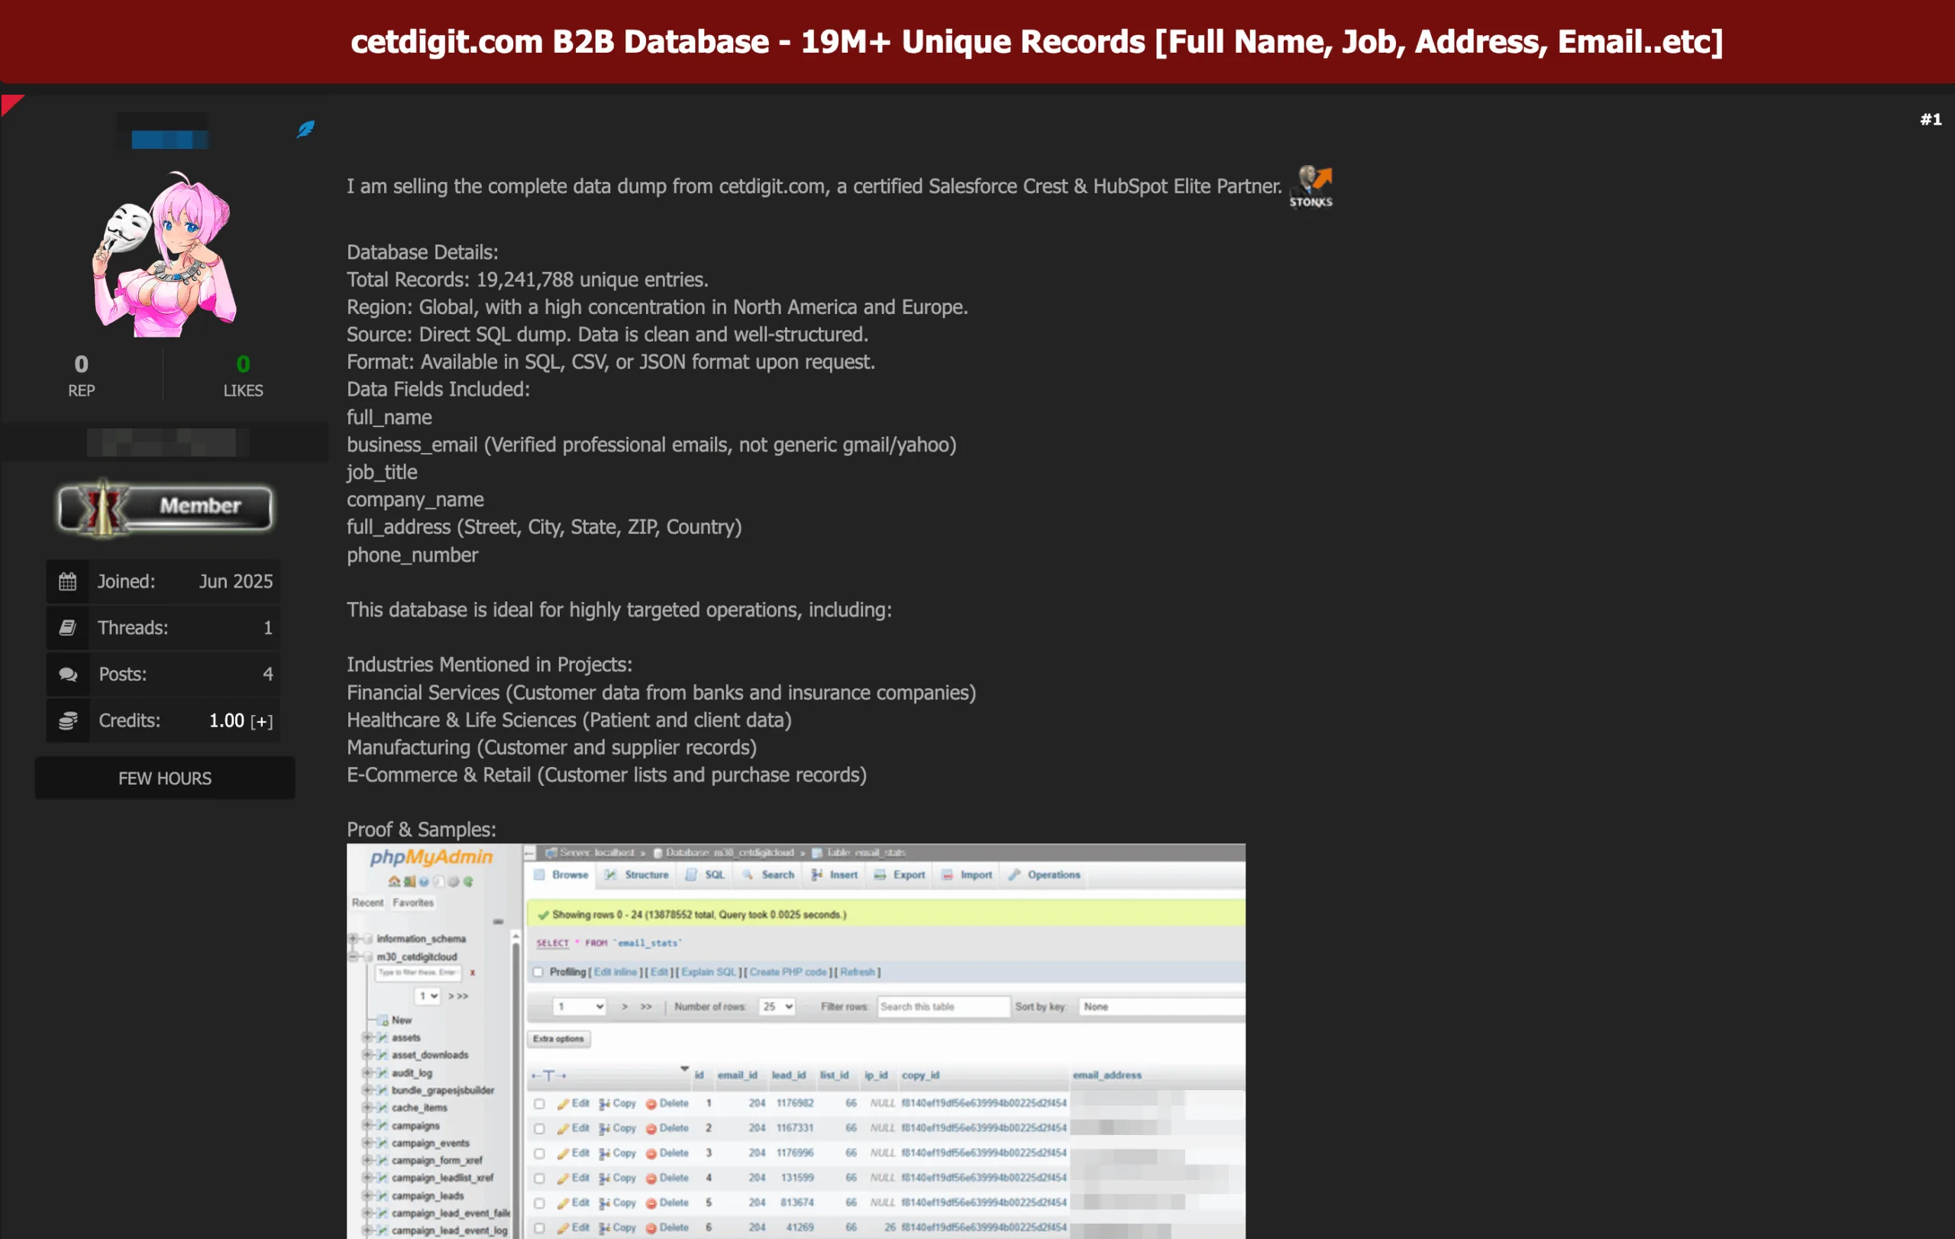1955x1239 pixels.
Task: Toggle the Profiling checkbox
Action: (538, 972)
